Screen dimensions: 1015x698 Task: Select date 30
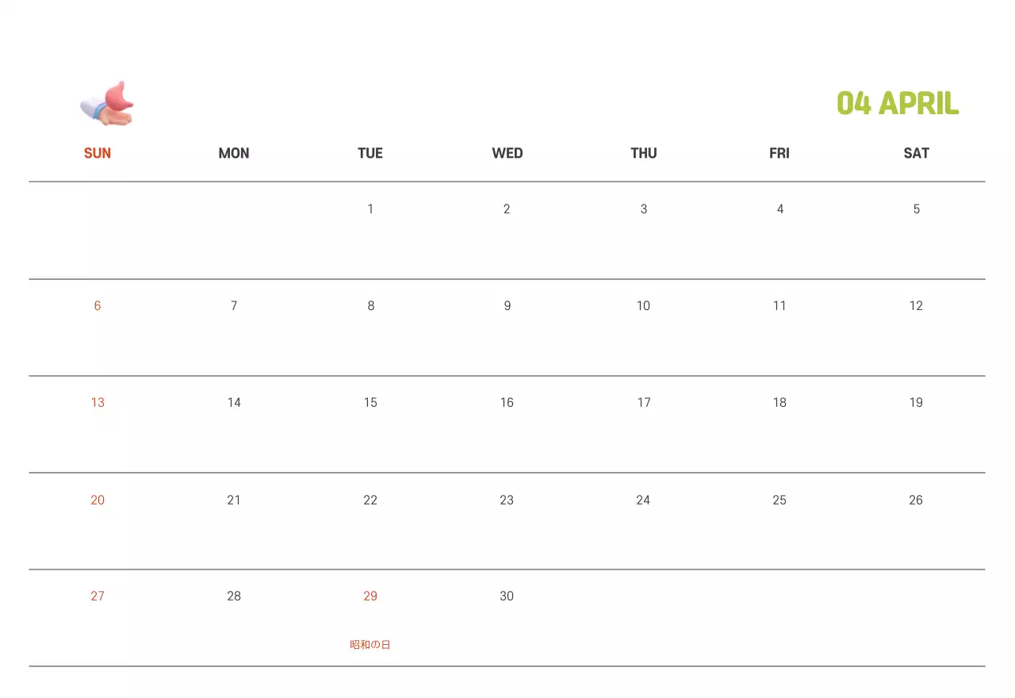(507, 596)
